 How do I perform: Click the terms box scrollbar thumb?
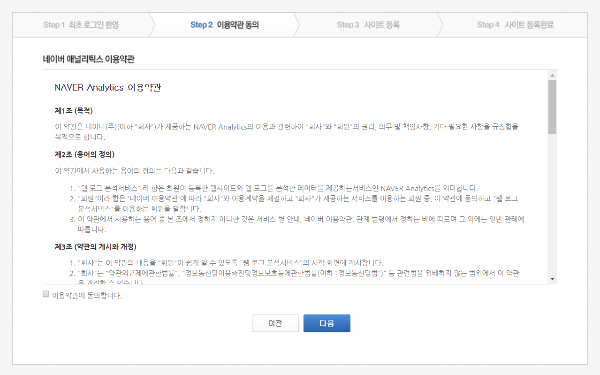[x=552, y=107]
